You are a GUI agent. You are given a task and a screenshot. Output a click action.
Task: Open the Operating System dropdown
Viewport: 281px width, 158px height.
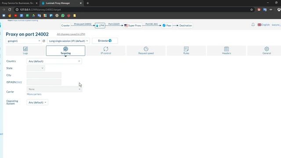click(37, 102)
